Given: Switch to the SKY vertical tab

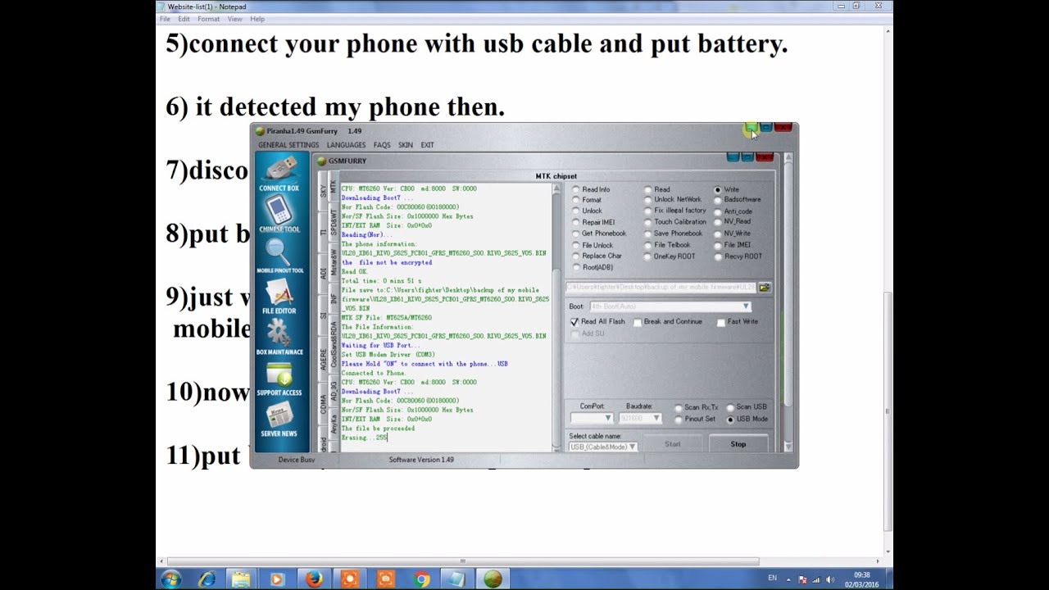Looking at the screenshot, I should point(323,191).
